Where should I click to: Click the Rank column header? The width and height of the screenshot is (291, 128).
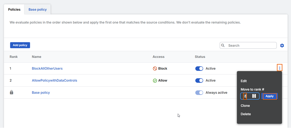coord(14,57)
